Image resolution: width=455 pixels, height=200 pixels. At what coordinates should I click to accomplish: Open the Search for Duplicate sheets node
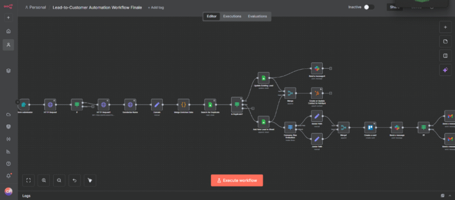coord(210,104)
